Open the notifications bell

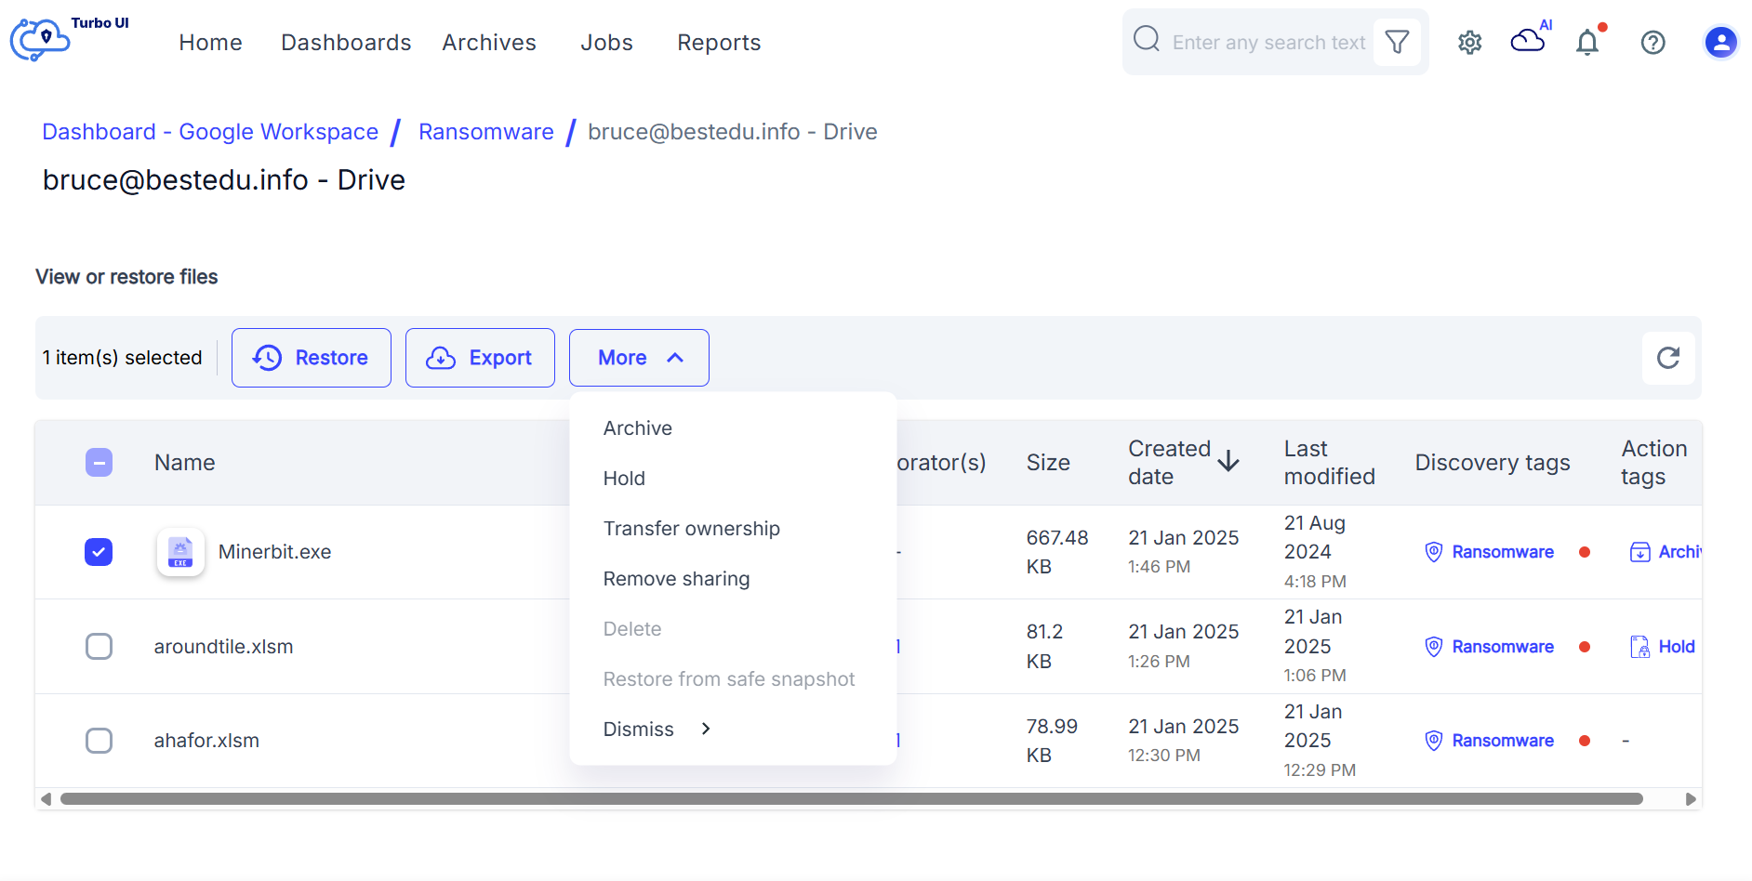[1588, 42]
